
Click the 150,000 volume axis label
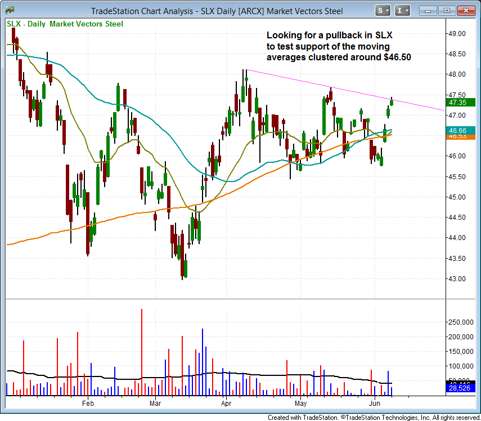tap(461, 352)
